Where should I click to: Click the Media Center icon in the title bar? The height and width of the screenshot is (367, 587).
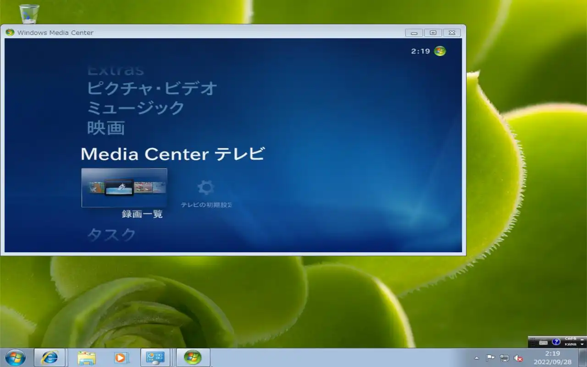click(10, 33)
